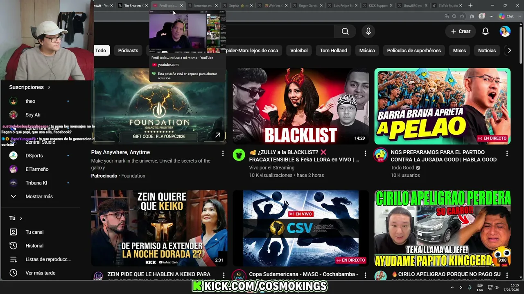Expand the Suscripciones section chevron
Viewport: 524px width, 294px height.
click(x=49, y=87)
